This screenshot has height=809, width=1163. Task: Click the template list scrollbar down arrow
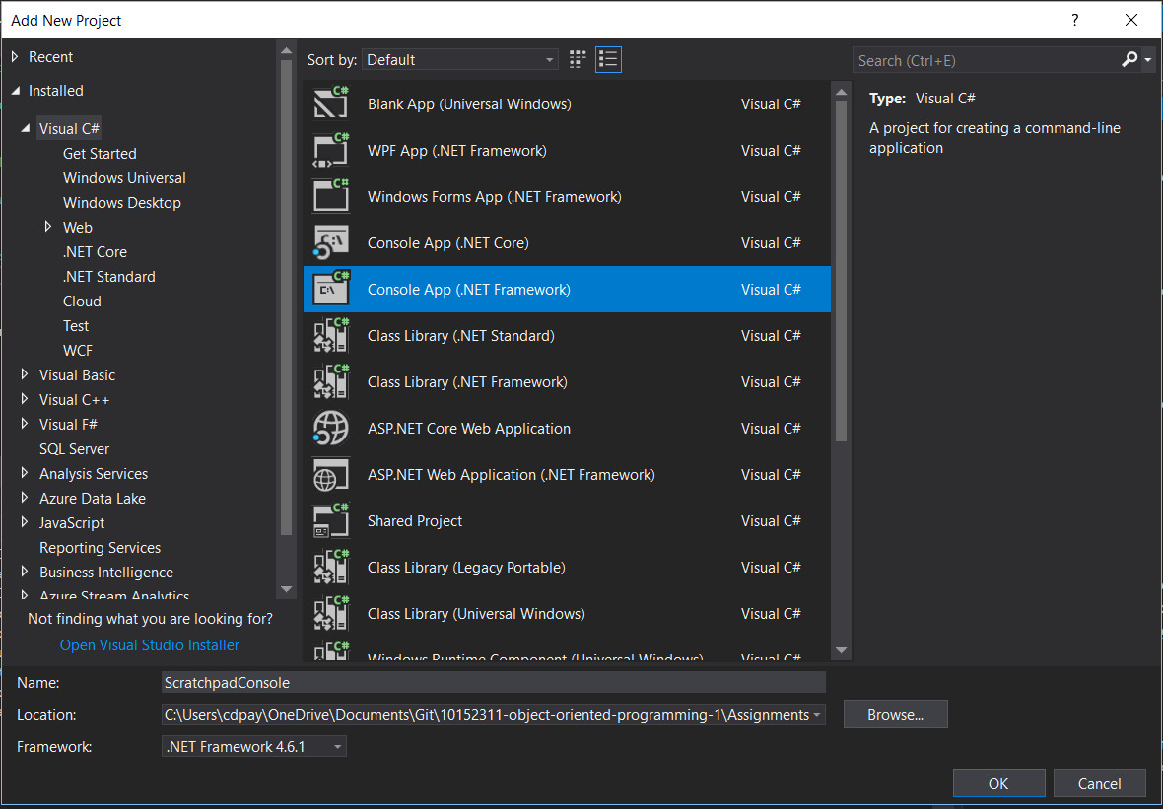click(841, 650)
